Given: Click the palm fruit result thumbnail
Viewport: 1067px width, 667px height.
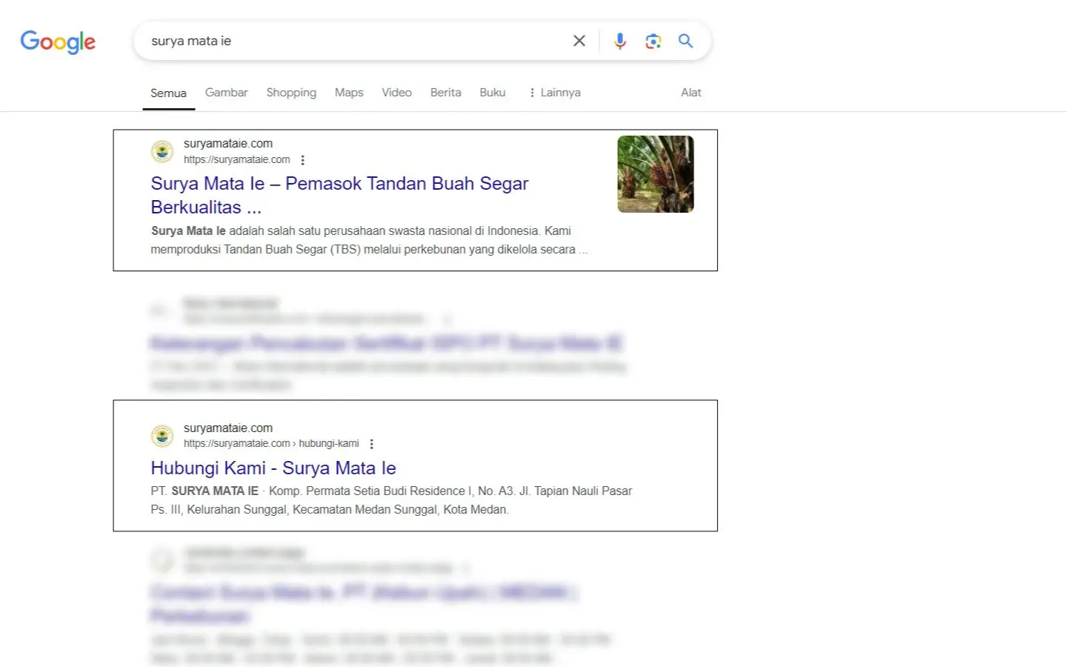Looking at the screenshot, I should tap(655, 173).
